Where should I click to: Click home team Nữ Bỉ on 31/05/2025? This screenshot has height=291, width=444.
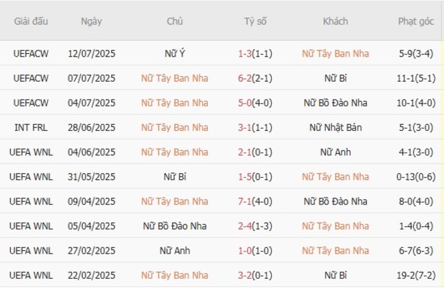pyautogui.click(x=174, y=177)
